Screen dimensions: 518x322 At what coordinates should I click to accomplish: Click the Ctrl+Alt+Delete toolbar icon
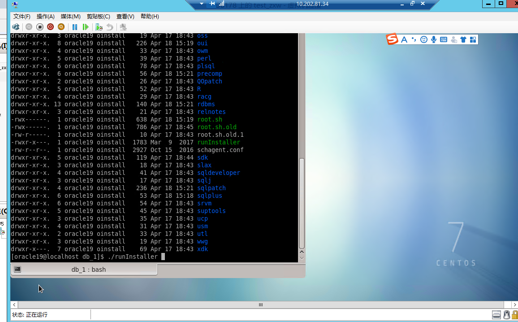(x=16, y=27)
